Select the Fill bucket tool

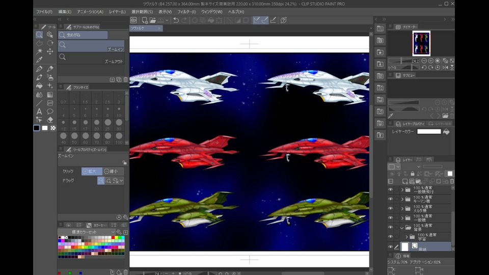coord(39,86)
